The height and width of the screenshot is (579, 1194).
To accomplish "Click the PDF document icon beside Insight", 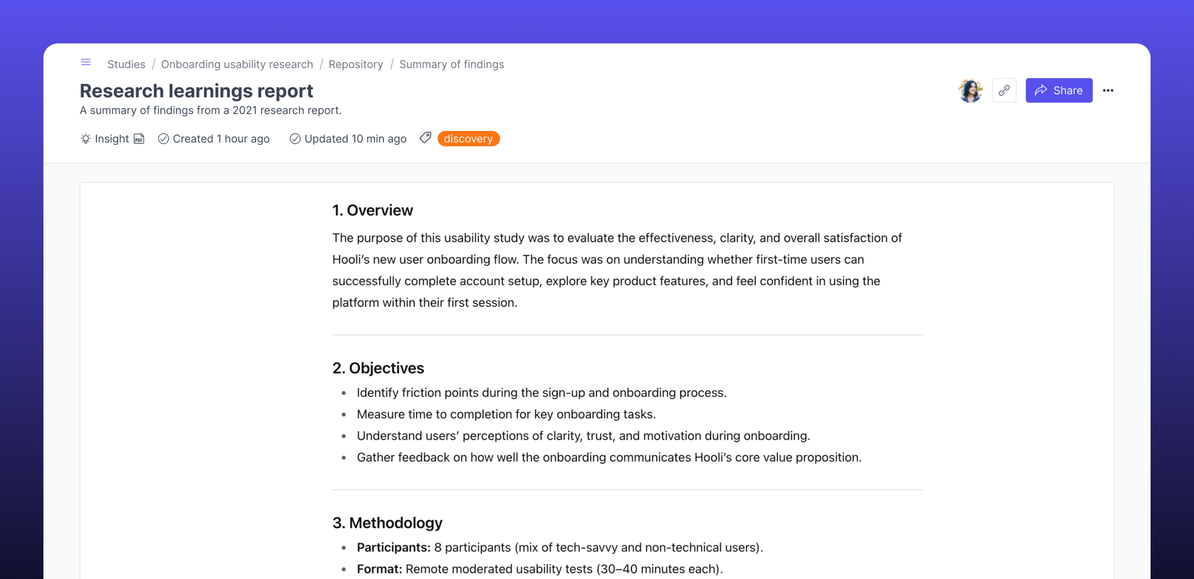I will pyautogui.click(x=139, y=139).
